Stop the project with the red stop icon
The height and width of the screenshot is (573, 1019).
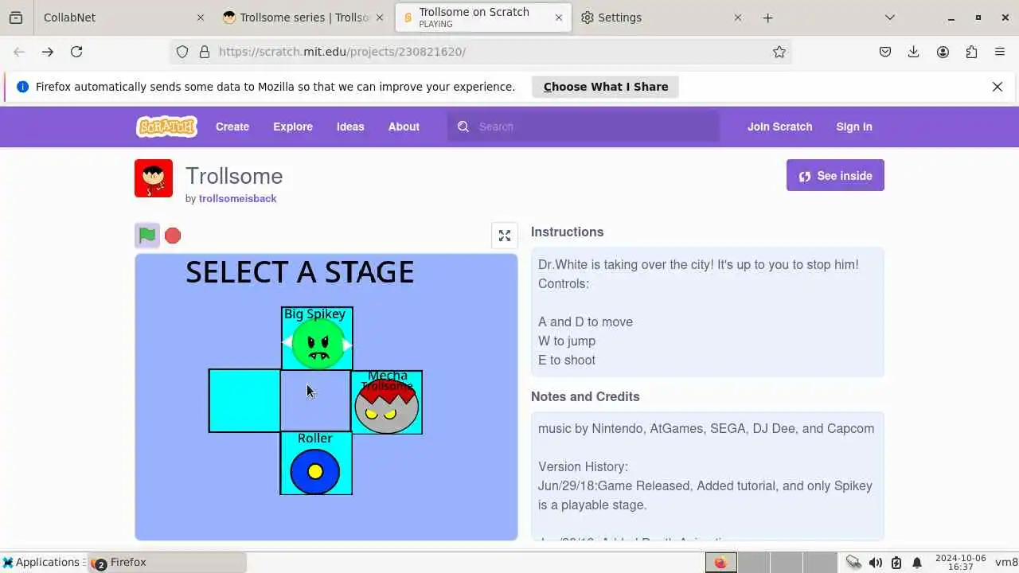pyautogui.click(x=173, y=236)
